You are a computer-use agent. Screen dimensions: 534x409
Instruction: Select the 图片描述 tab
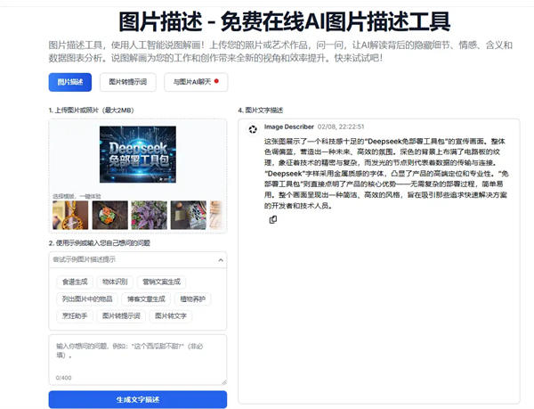[70, 82]
